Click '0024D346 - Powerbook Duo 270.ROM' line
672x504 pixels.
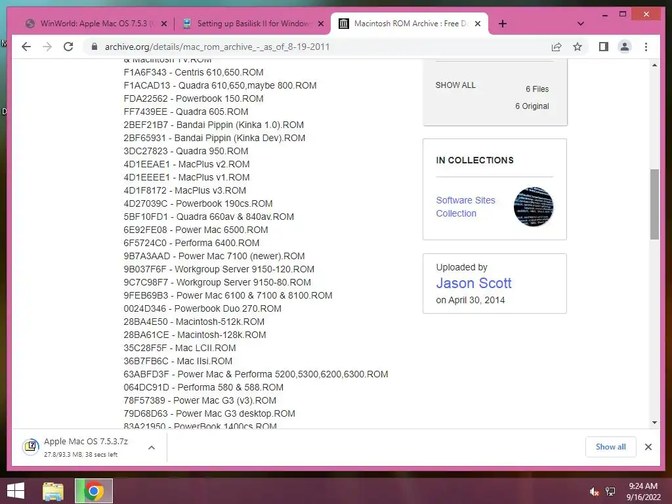click(x=202, y=308)
